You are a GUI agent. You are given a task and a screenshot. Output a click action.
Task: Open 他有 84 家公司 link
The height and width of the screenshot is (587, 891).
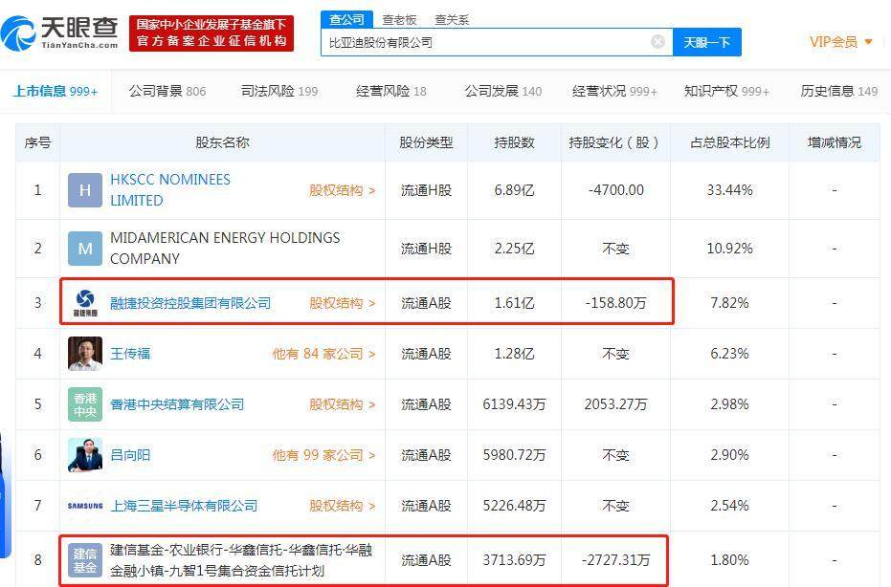(x=323, y=354)
